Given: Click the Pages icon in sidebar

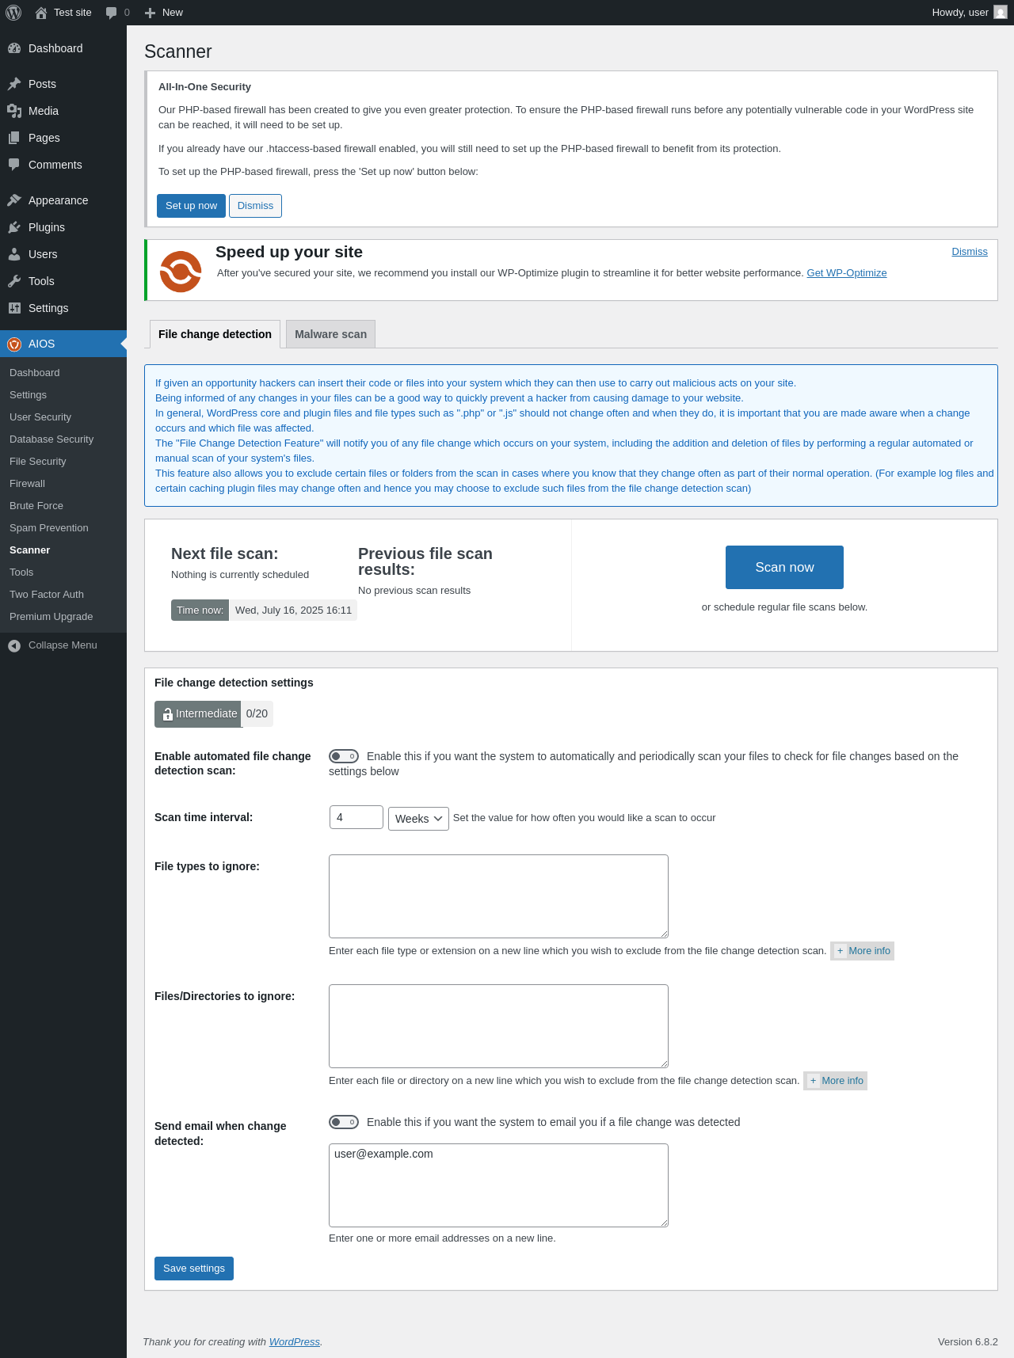Looking at the screenshot, I should pos(14,138).
